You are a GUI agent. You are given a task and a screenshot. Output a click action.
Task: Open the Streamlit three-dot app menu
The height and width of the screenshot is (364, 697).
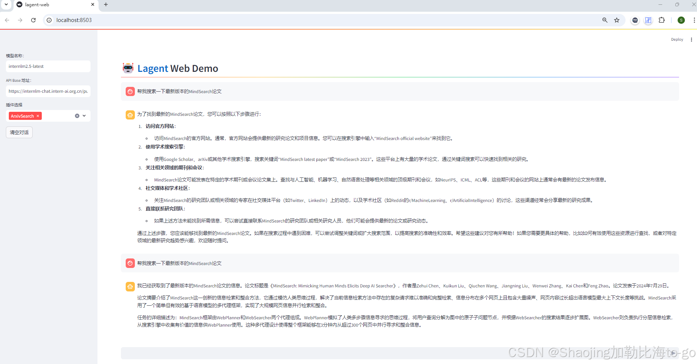tap(692, 40)
